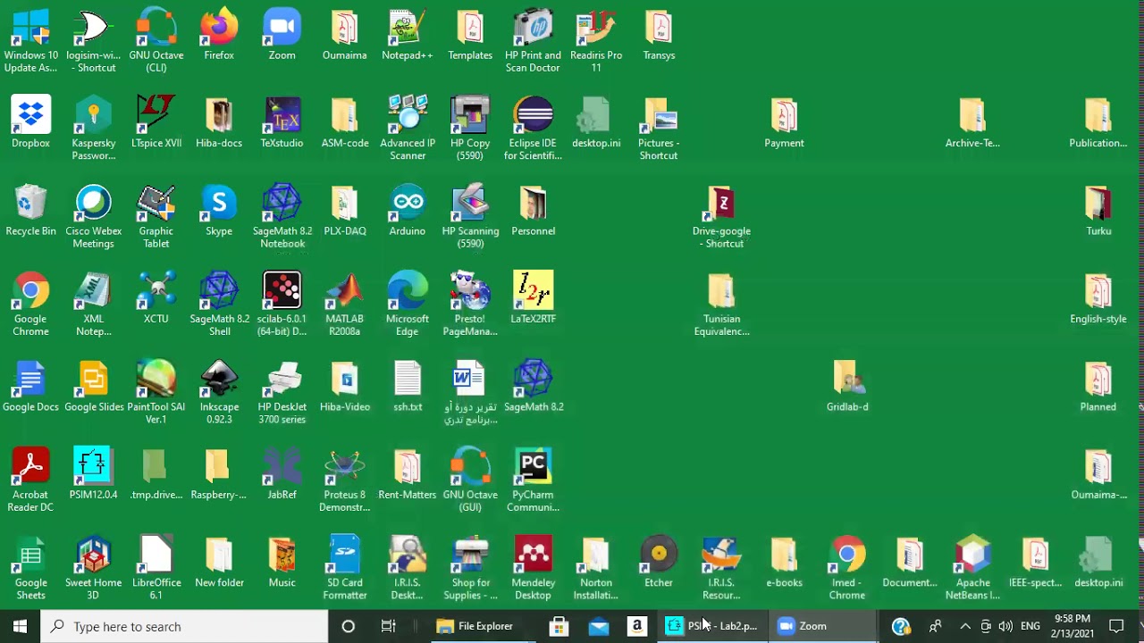Select HP Print and Scan Doctor icon

533,41
